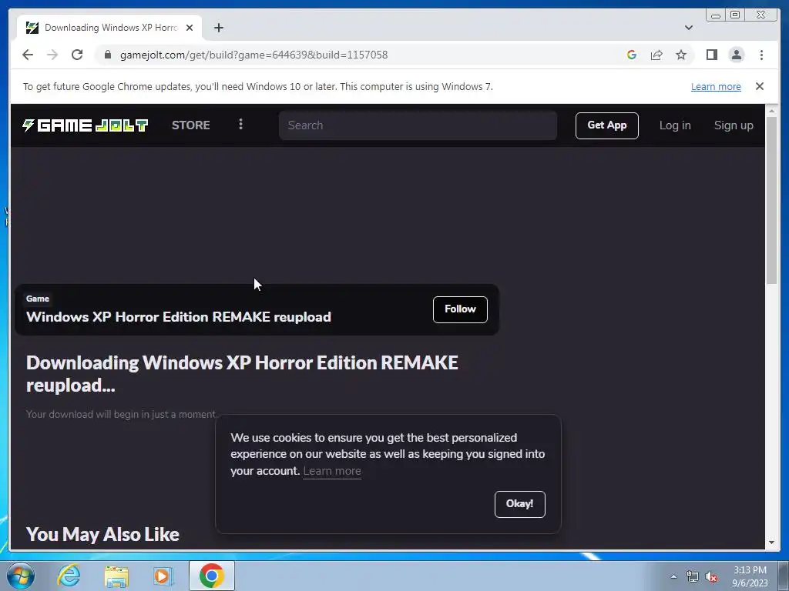This screenshot has width=789, height=591.
Task: Go back to the previous page
Action: point(28,55)
